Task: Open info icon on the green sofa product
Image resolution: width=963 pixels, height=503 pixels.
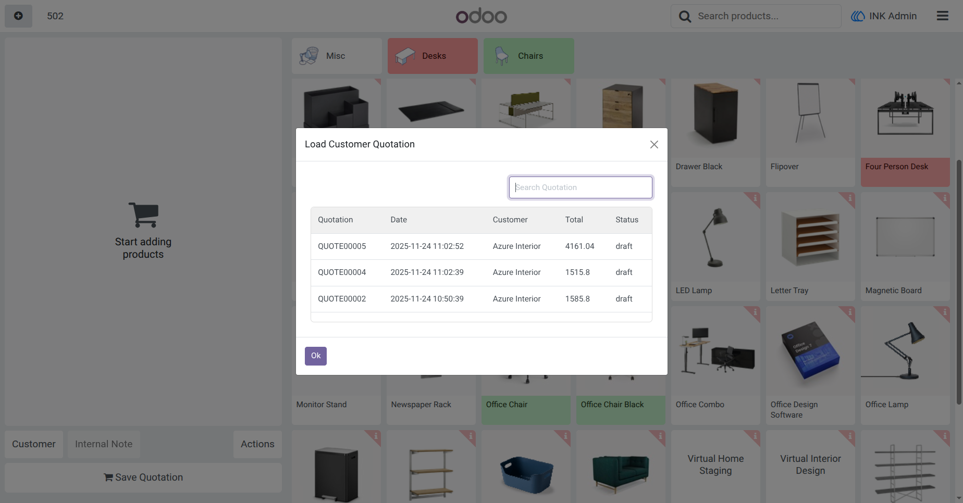Action: click(x=660, y=435)
